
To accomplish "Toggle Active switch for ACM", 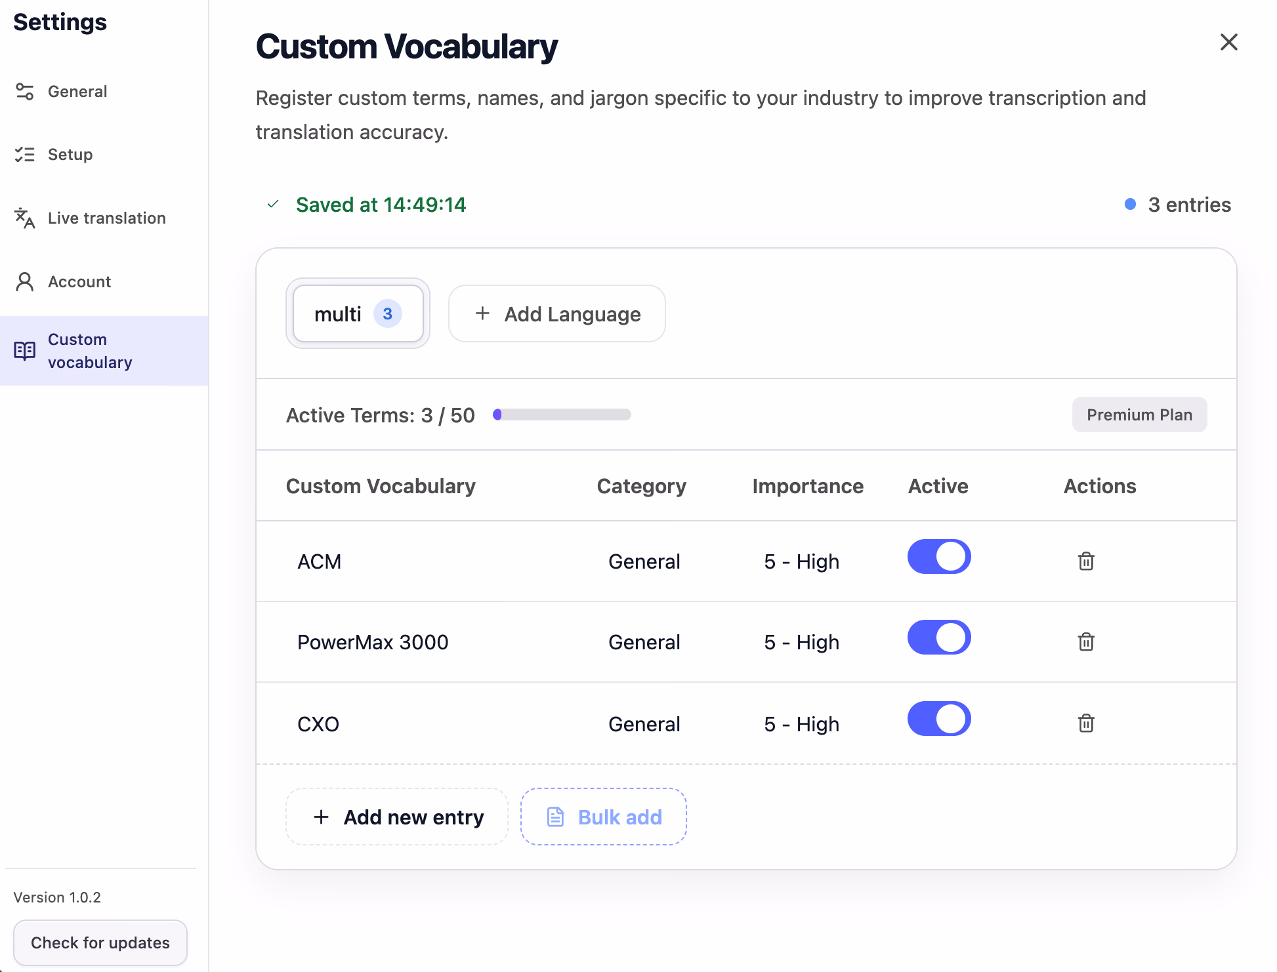I will [x=939, y=557].
